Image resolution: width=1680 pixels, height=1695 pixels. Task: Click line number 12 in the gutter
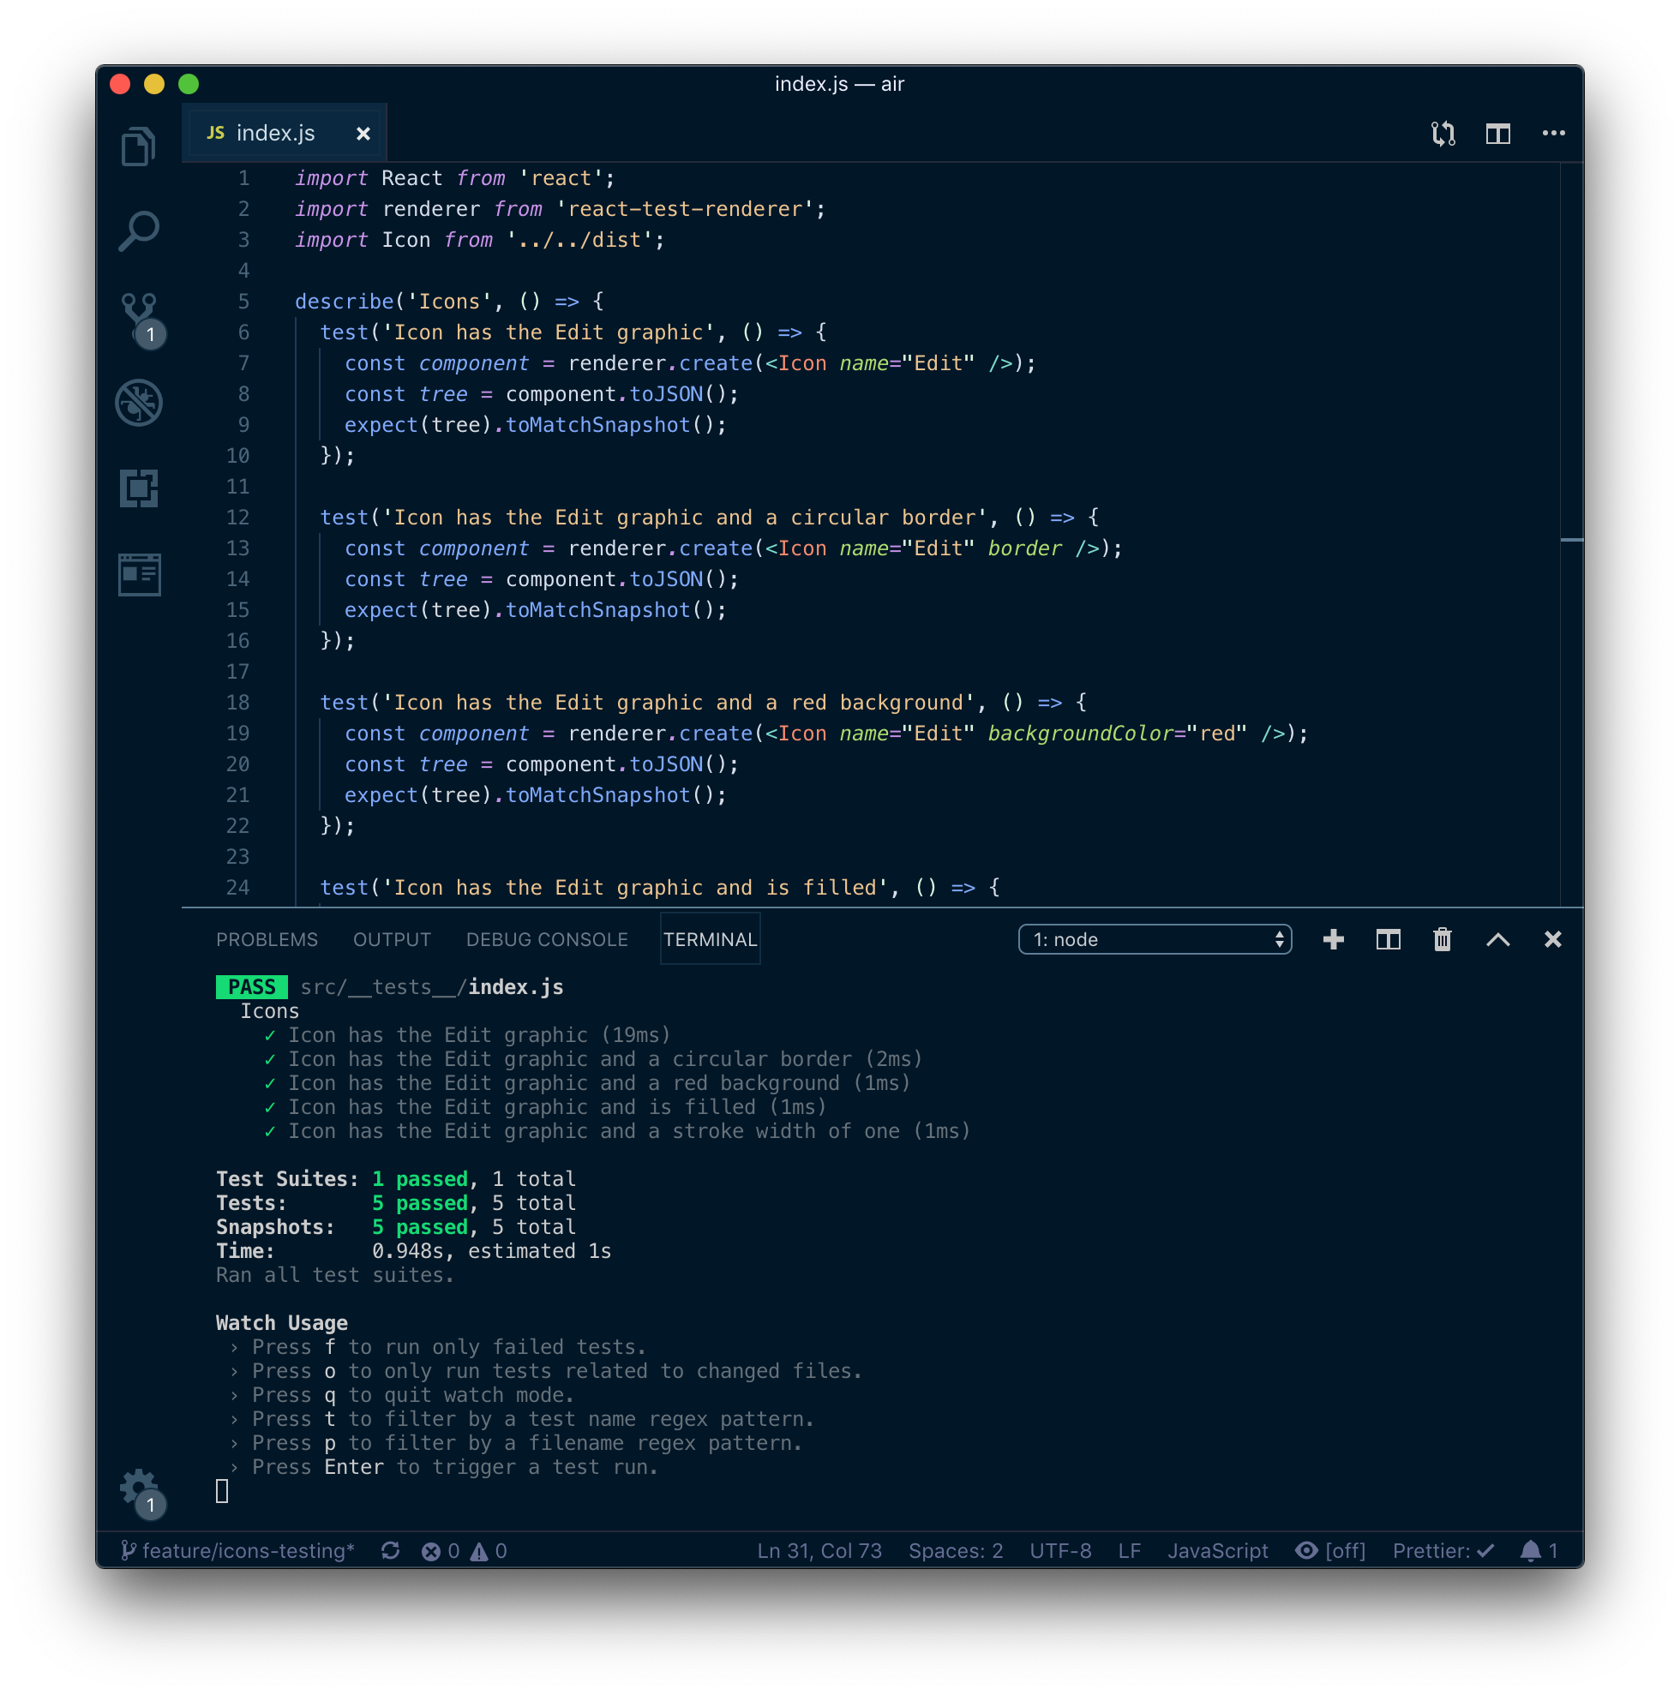238,517
